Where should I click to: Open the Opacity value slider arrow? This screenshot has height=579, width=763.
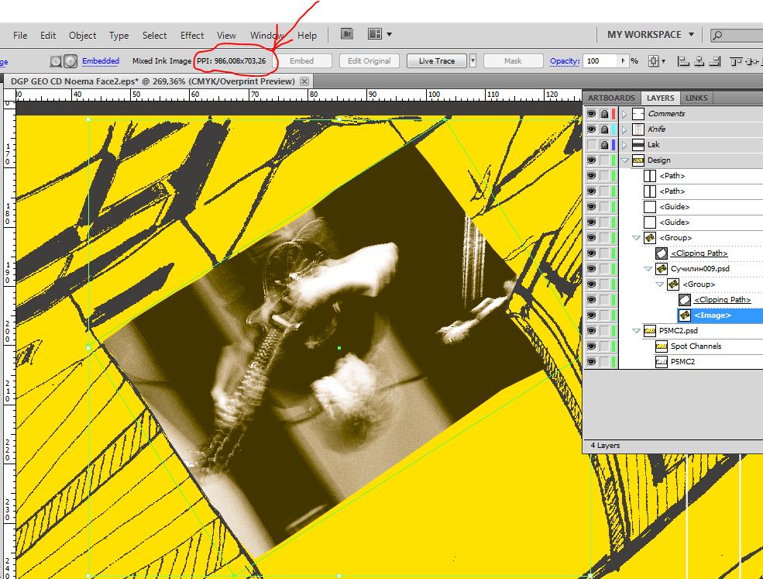(x=624, y=61)
